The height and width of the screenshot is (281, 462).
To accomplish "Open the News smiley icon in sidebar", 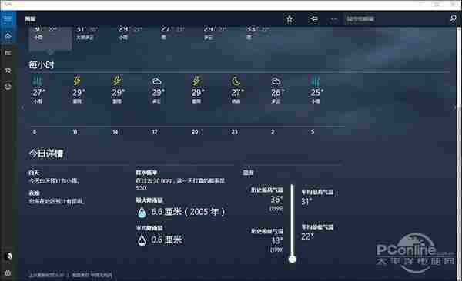I will [x=8, y=87].
